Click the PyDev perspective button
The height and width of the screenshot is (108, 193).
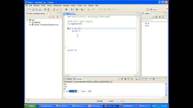[154, 10]
